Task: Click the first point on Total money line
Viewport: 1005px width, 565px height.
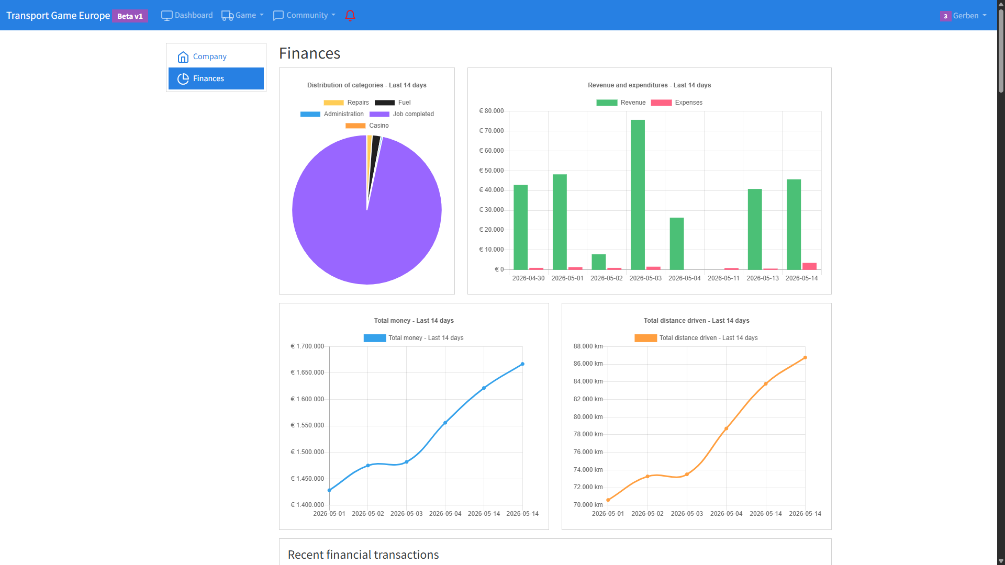Action: (x=329, y=490)
